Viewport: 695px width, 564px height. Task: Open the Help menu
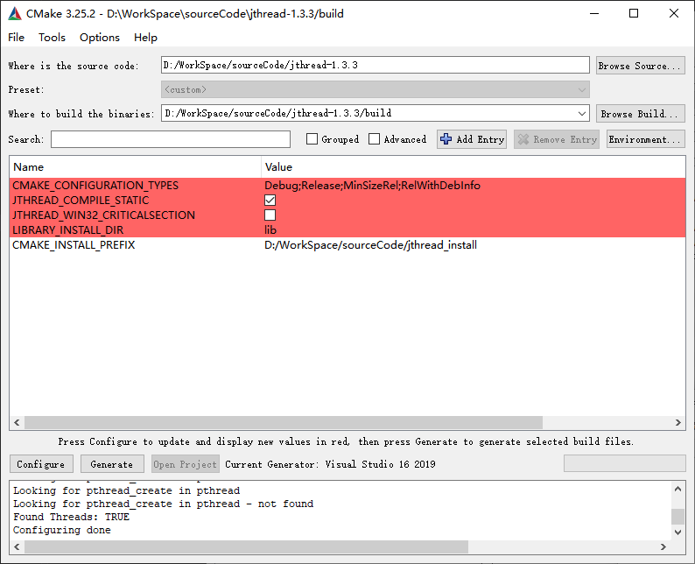pos(145,38)
